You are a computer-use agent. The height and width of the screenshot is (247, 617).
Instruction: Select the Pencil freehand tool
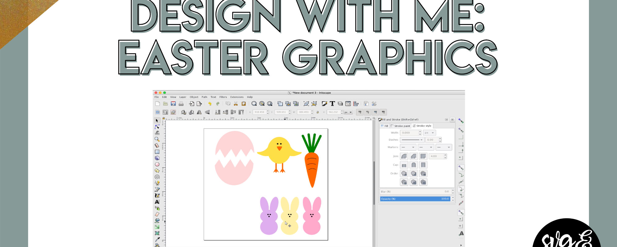click(x=157, y=183)
